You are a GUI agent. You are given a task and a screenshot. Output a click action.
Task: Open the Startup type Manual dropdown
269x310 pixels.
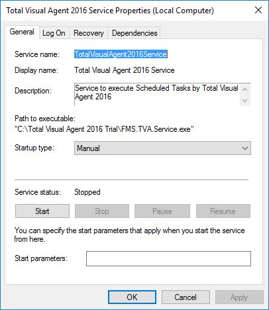(x=162, y=148)
